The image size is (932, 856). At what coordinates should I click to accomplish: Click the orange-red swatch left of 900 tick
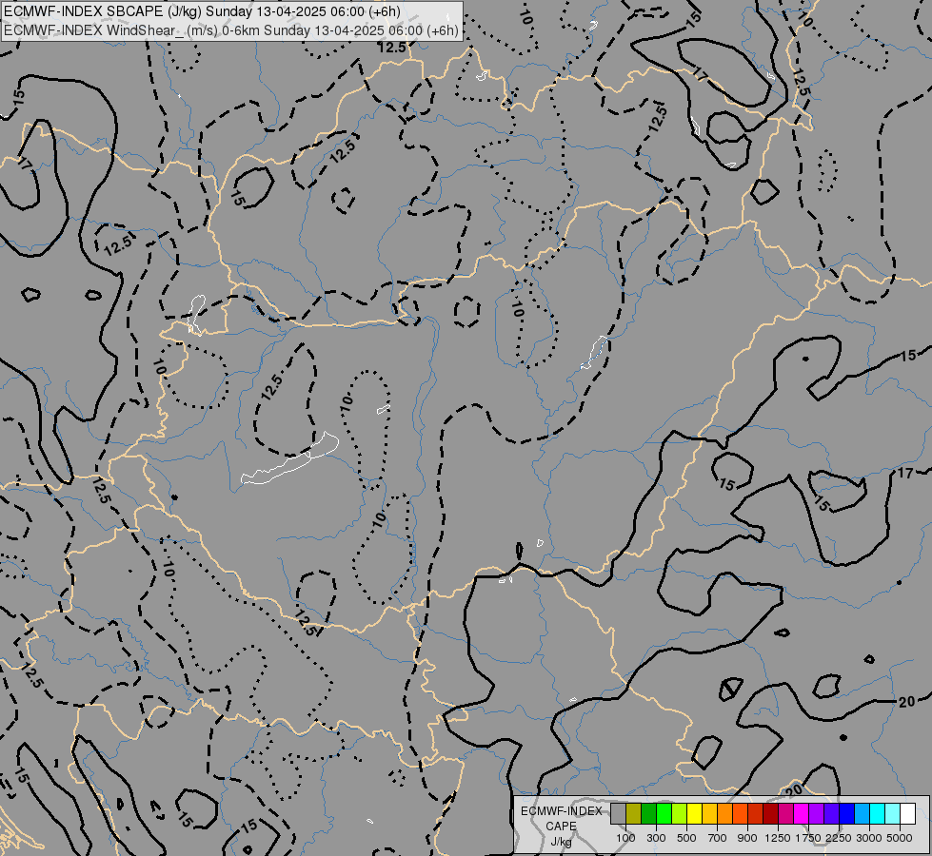click(740, 813)
